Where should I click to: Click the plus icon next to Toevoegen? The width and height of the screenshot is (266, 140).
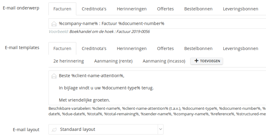[196, 61]
